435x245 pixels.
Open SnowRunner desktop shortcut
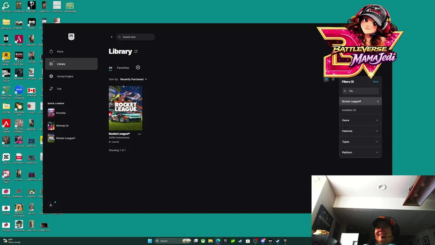pyautogui.click(x=19, y=226)
